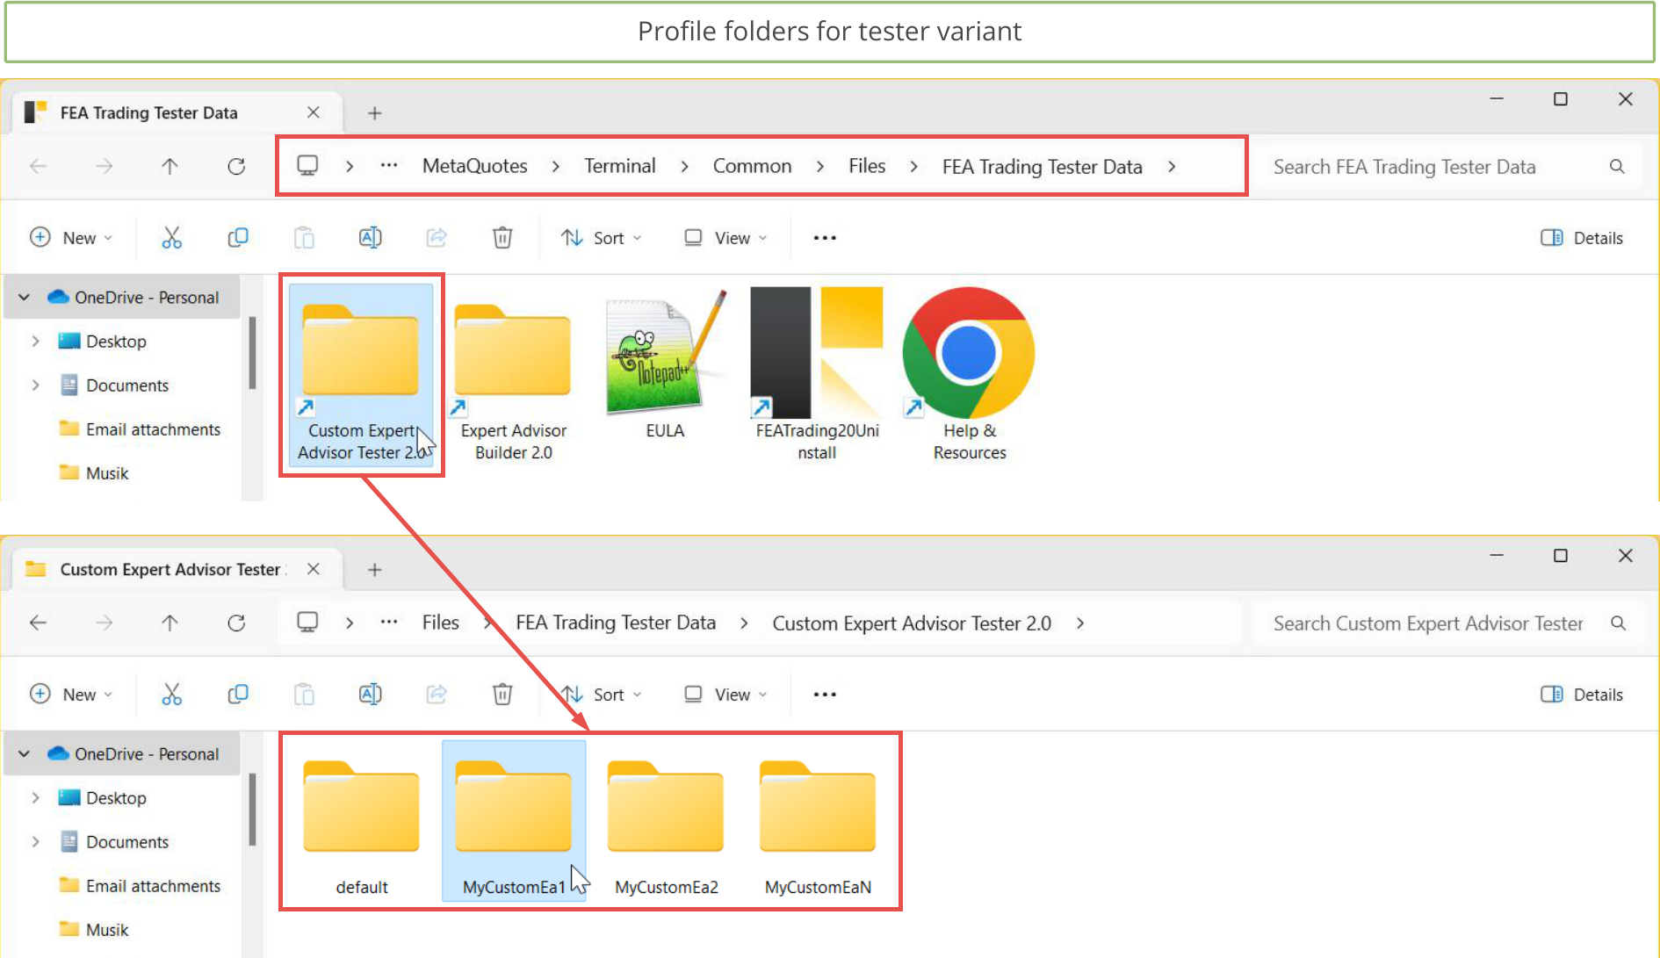The height and width of the screenshot is (958, 1660).
Task: Click the Rename icon in Custom Expert Advisor Tester window
Action: (x=370, y=695)
